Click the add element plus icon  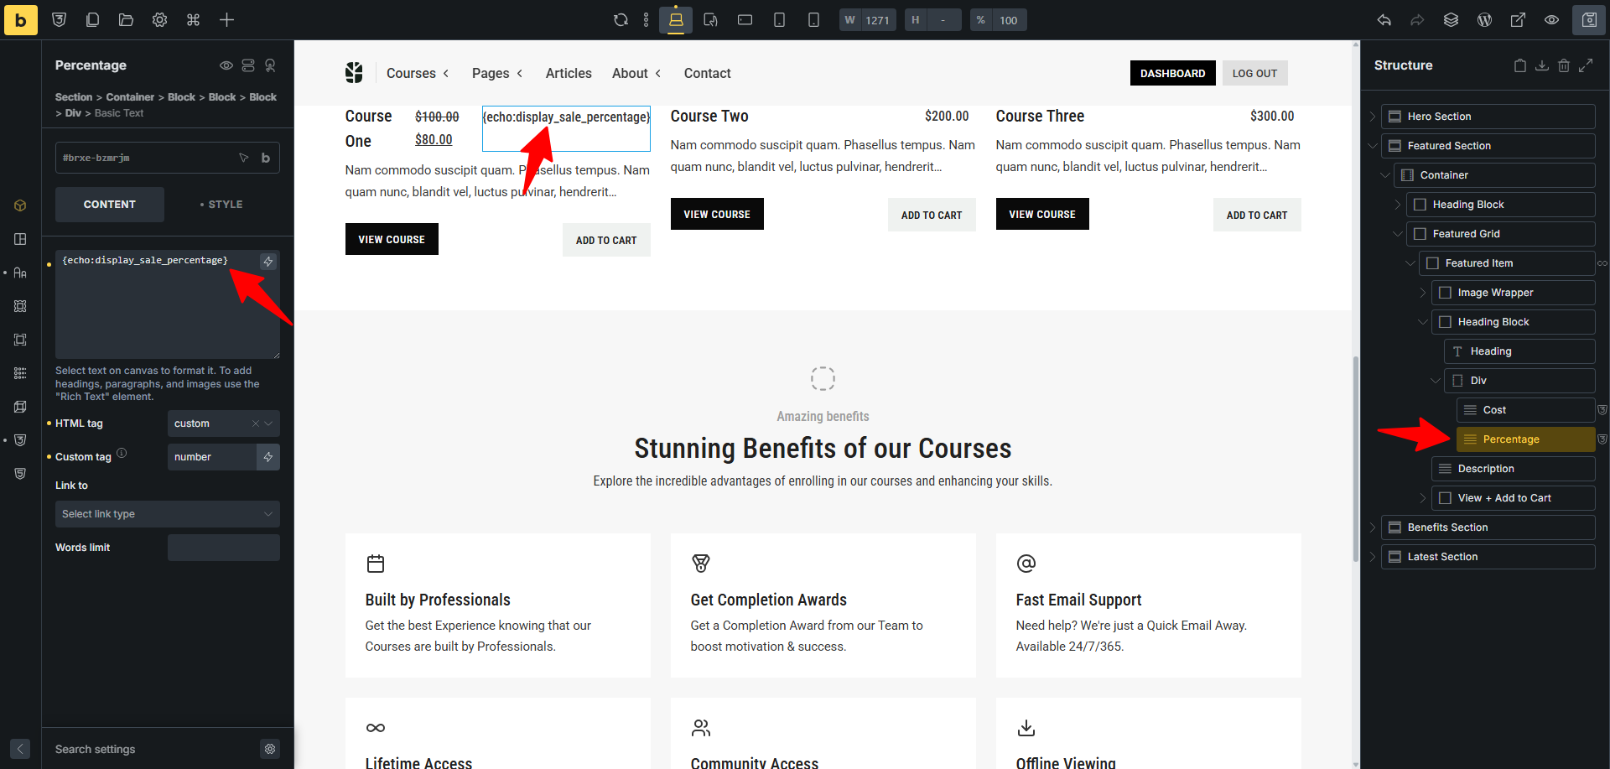click(x=226, y=20)
